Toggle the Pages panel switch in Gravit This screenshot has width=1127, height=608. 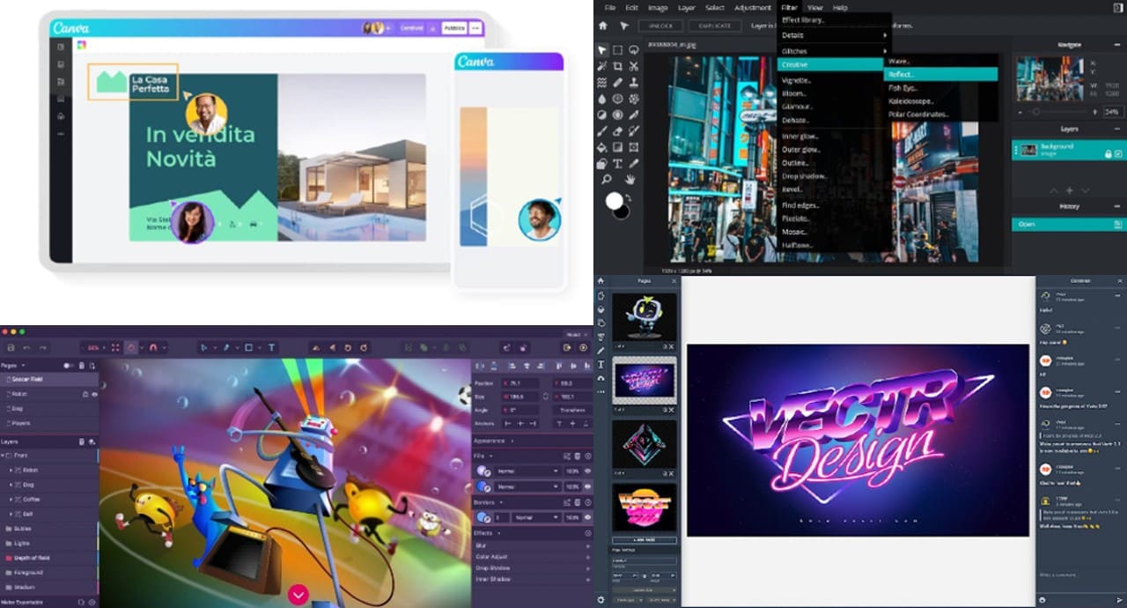pos(68,366)
